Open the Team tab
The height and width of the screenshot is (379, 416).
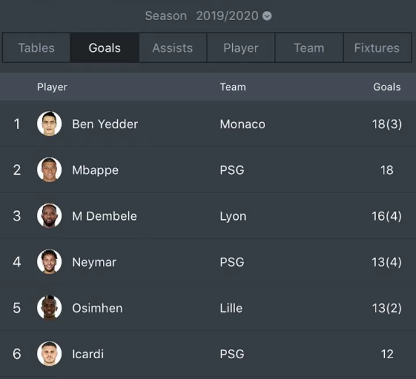coord(309,48)
